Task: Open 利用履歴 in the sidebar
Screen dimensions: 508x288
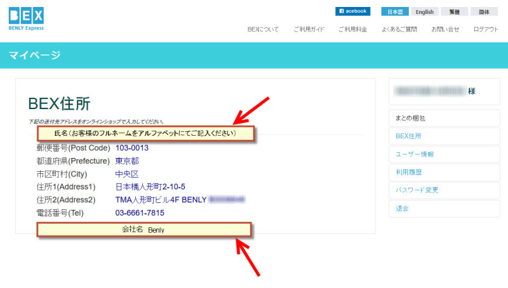Action: (444, 172)
